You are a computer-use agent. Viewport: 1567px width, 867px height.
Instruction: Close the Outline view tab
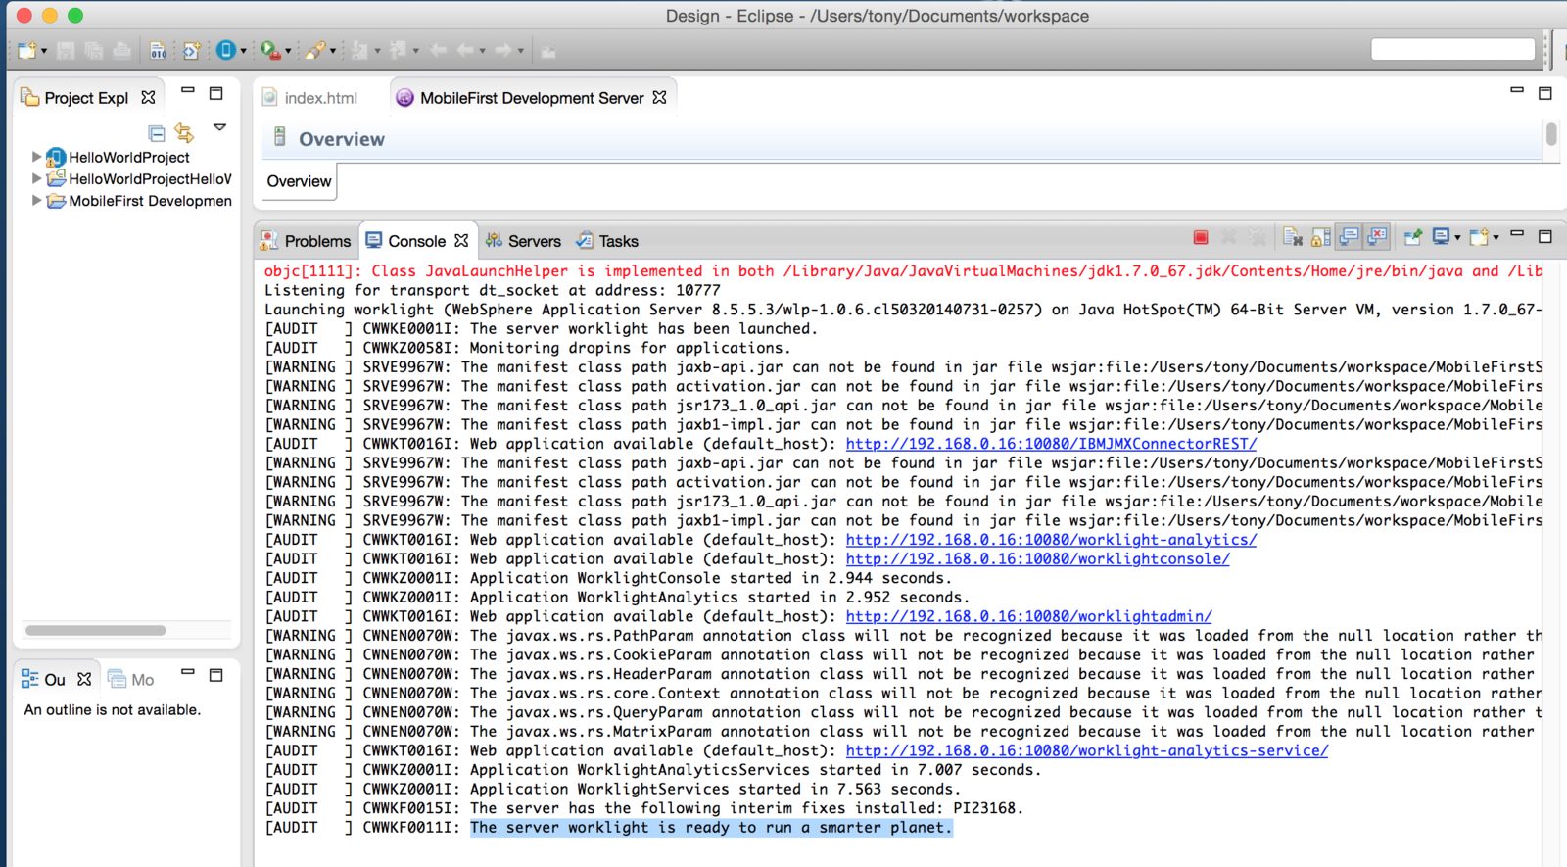click(84, 679)
